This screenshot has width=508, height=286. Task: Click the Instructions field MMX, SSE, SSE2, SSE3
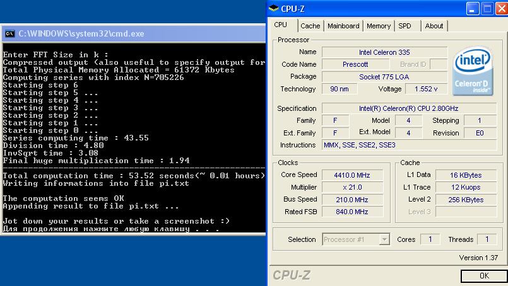[409, 145]
